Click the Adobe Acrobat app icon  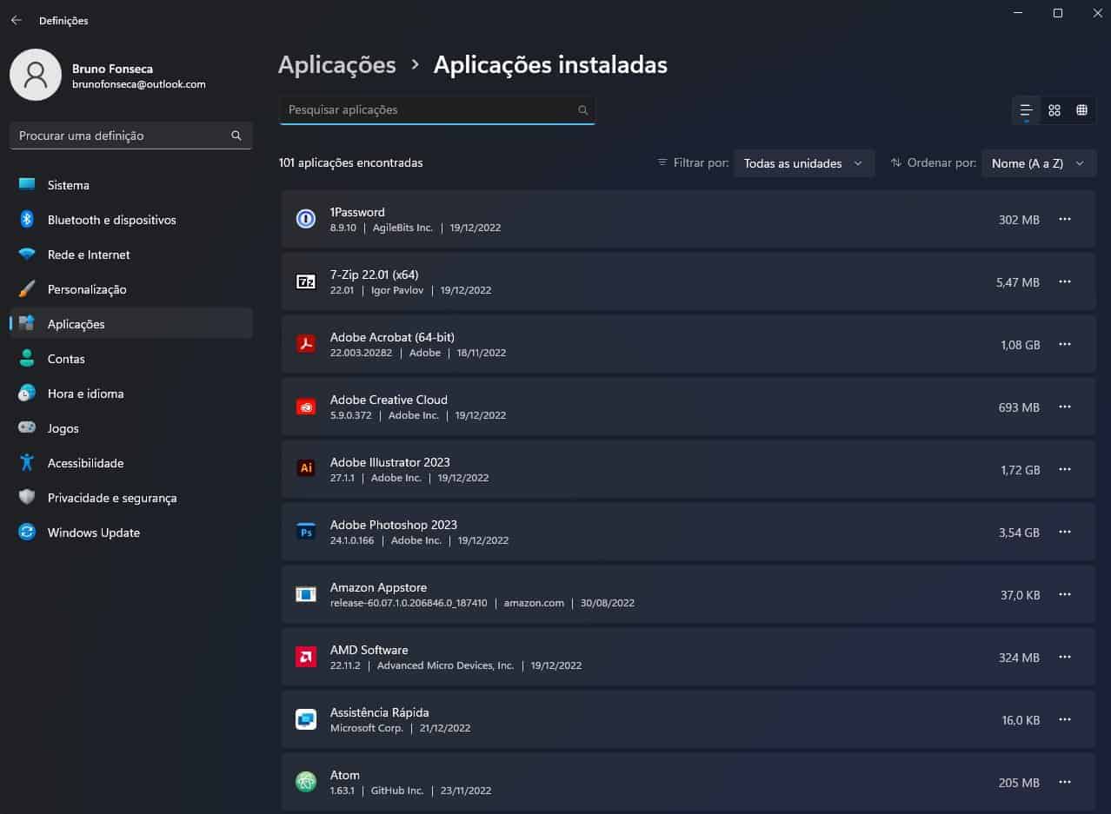[x=305, y=344]
